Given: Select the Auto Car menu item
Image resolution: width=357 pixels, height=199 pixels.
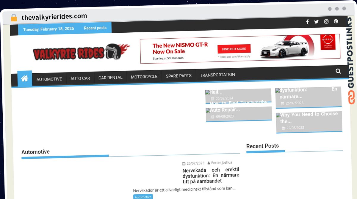Looking at the screenshot, I should coord(80,78).
